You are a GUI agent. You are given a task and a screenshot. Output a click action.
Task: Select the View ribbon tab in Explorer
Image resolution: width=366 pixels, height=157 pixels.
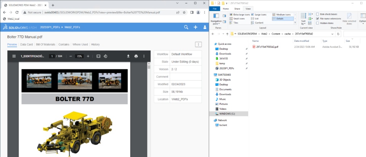pos(248,9)
